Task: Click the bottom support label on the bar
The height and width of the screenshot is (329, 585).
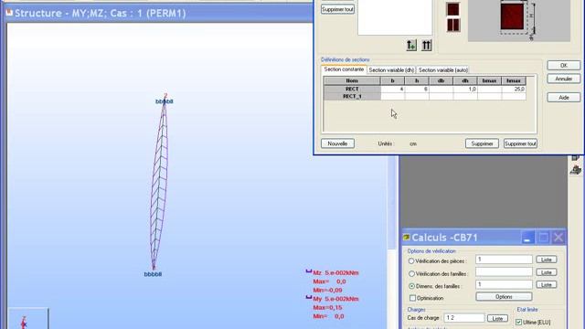Action: point(153,274)
